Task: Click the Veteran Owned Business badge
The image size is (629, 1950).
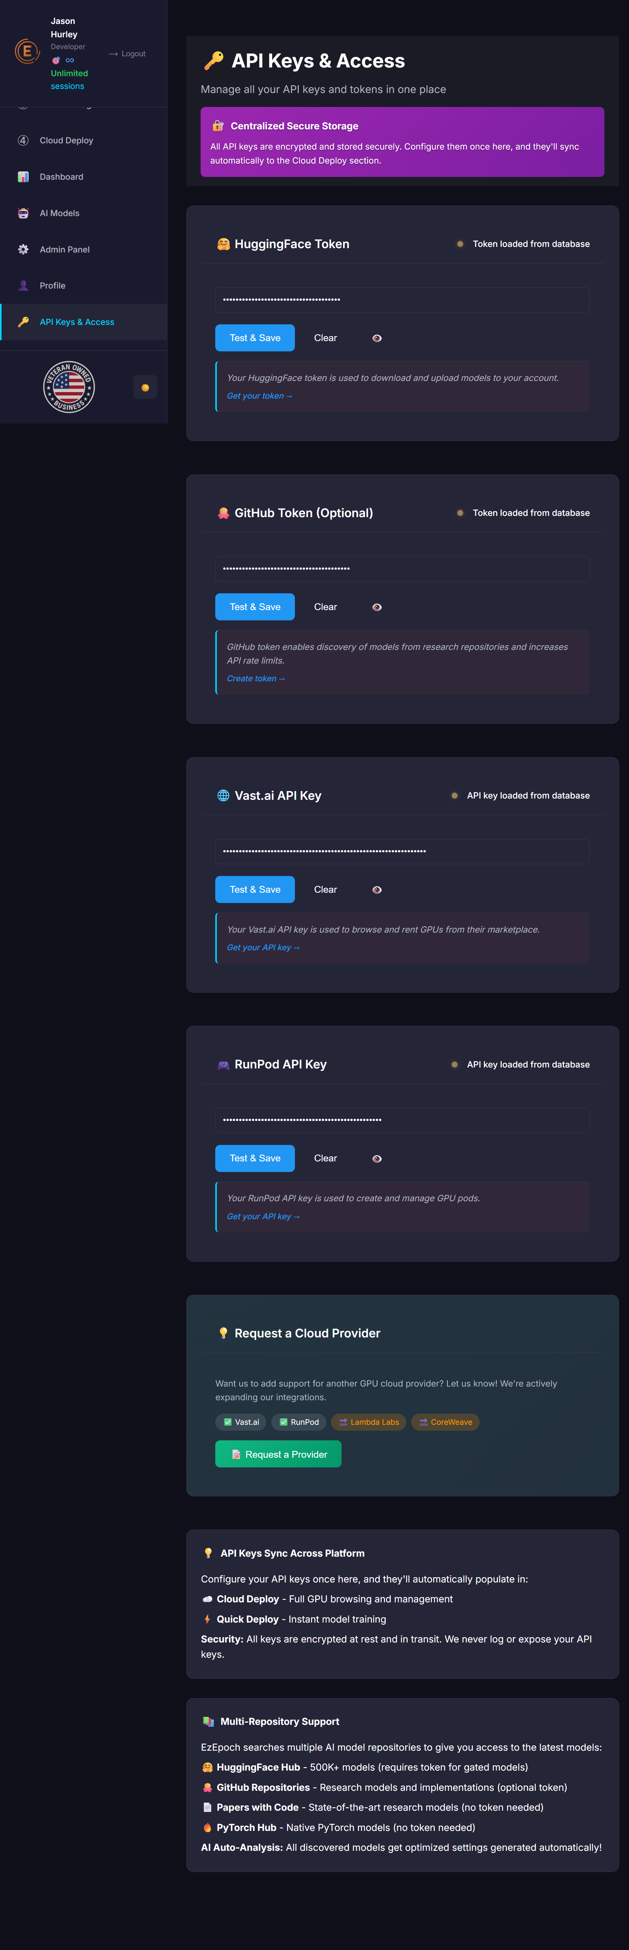Action: tap(68, 387)
